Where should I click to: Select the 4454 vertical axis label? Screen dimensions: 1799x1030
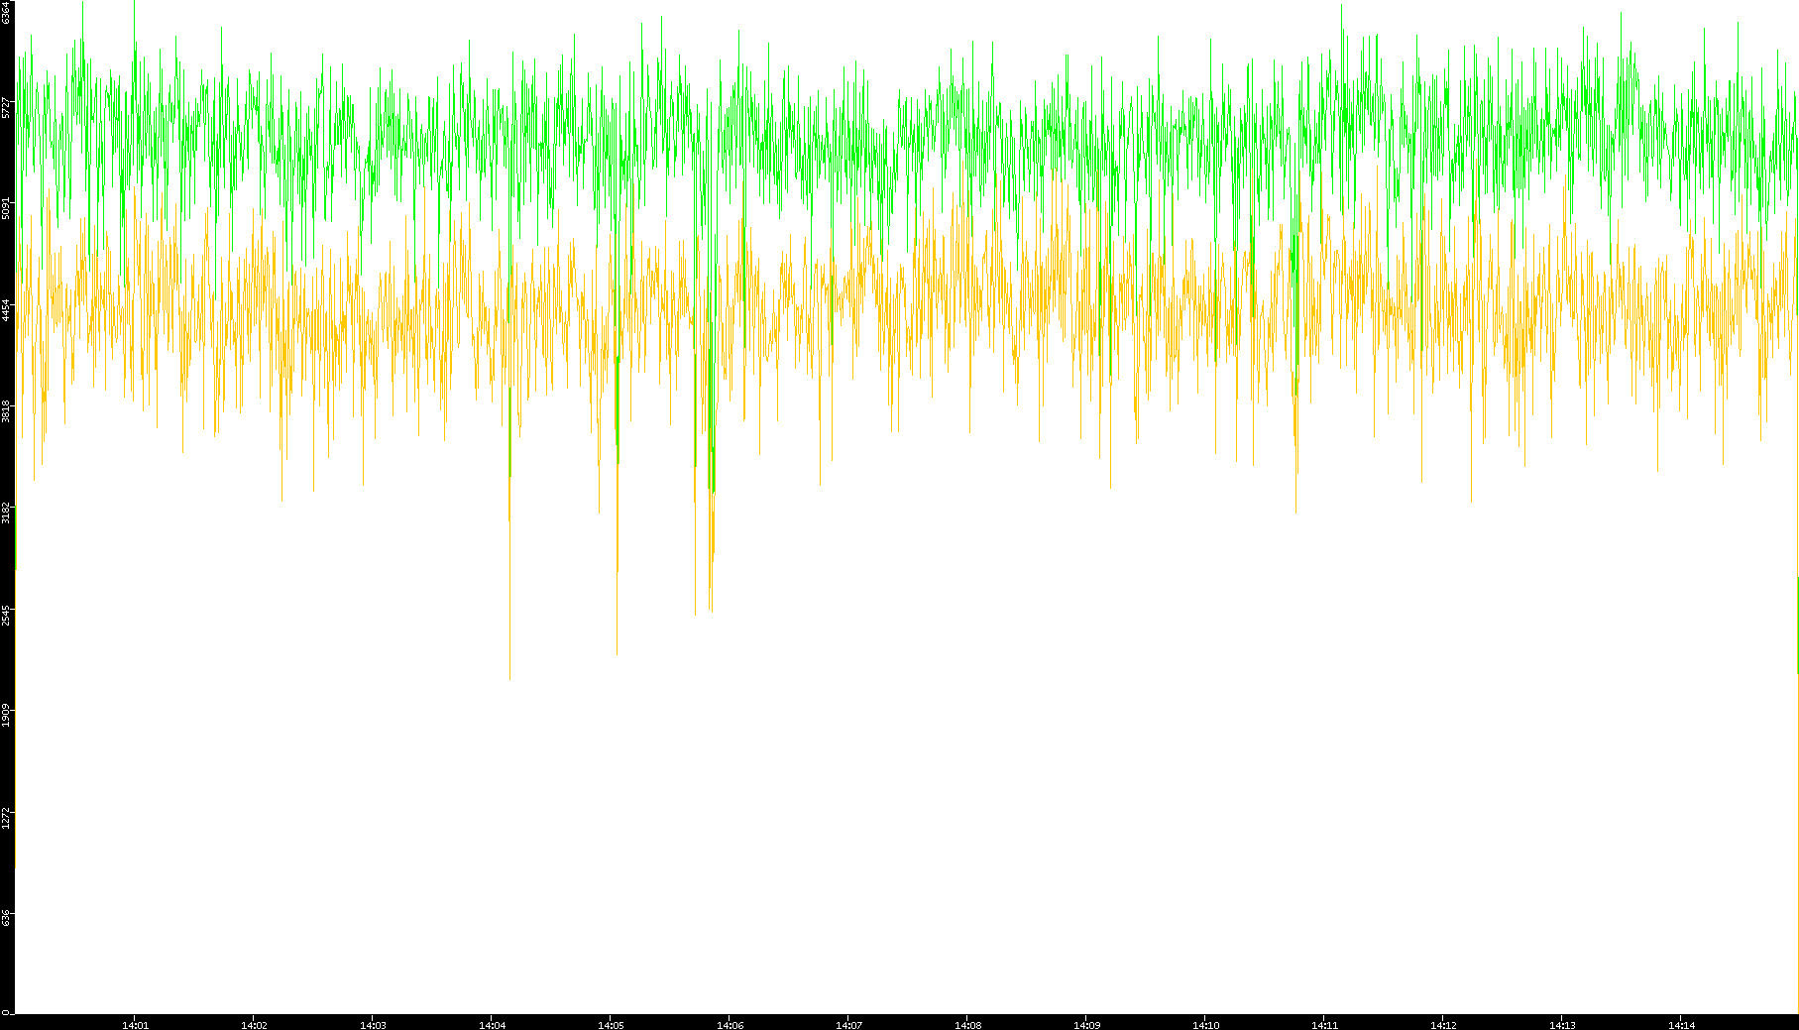point(7,309)
